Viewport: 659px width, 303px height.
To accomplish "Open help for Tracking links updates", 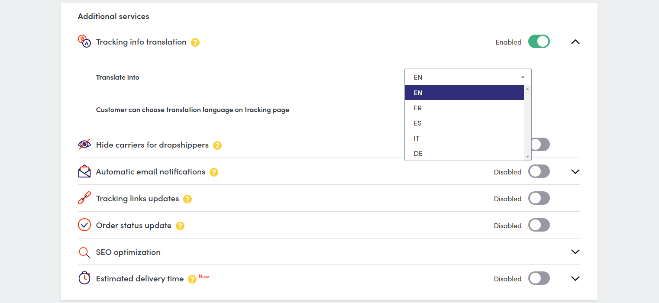I will (187, 199).
